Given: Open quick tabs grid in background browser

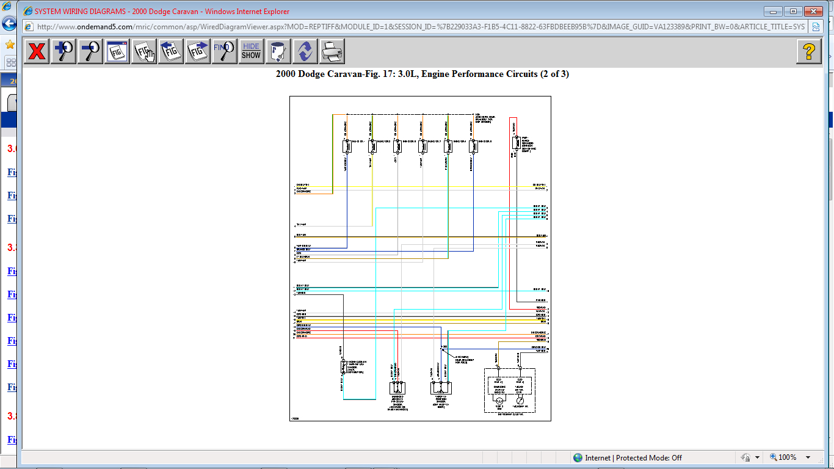Looking at the screenshot, I should (x=10, y=62).
